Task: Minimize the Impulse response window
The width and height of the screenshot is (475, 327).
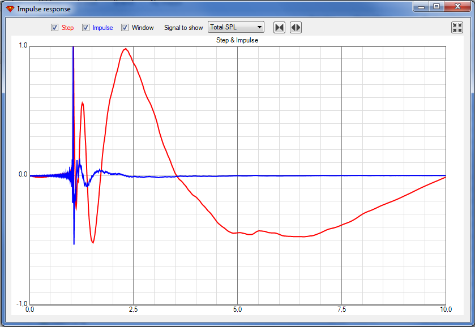Action: 421,7
